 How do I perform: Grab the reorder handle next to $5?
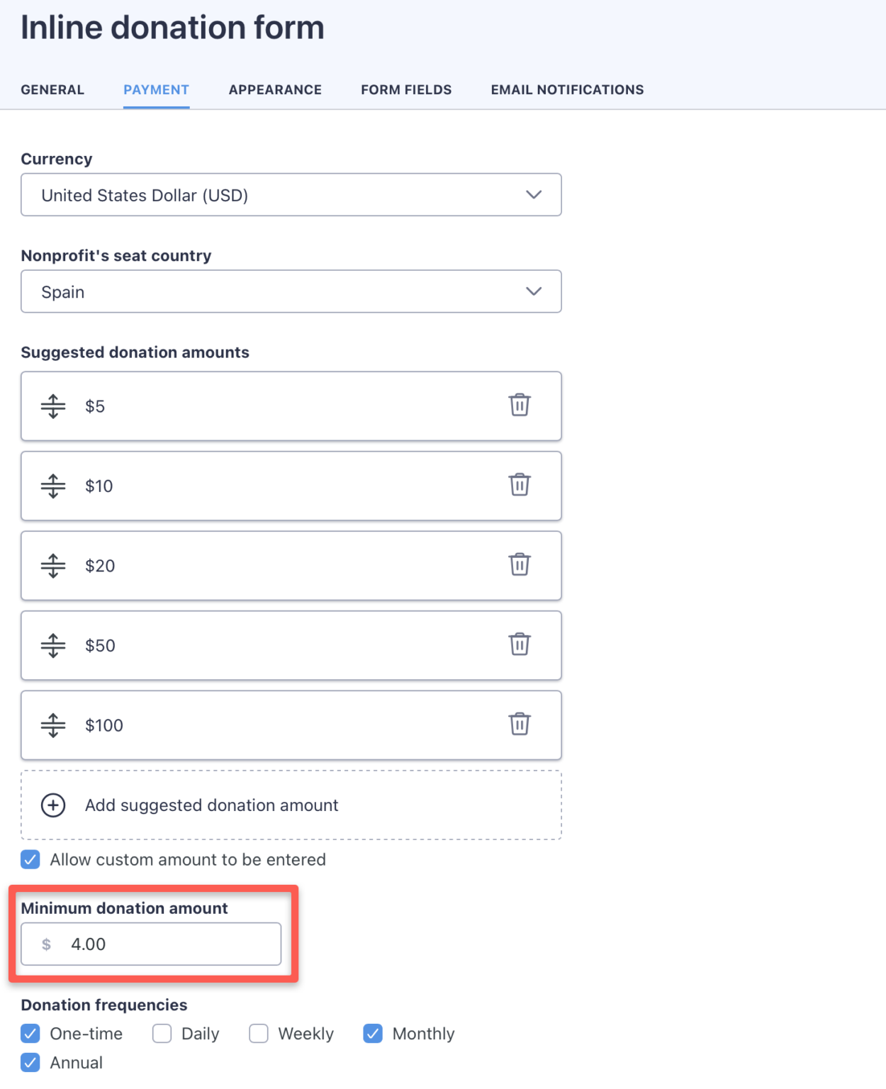click(52, 406)
